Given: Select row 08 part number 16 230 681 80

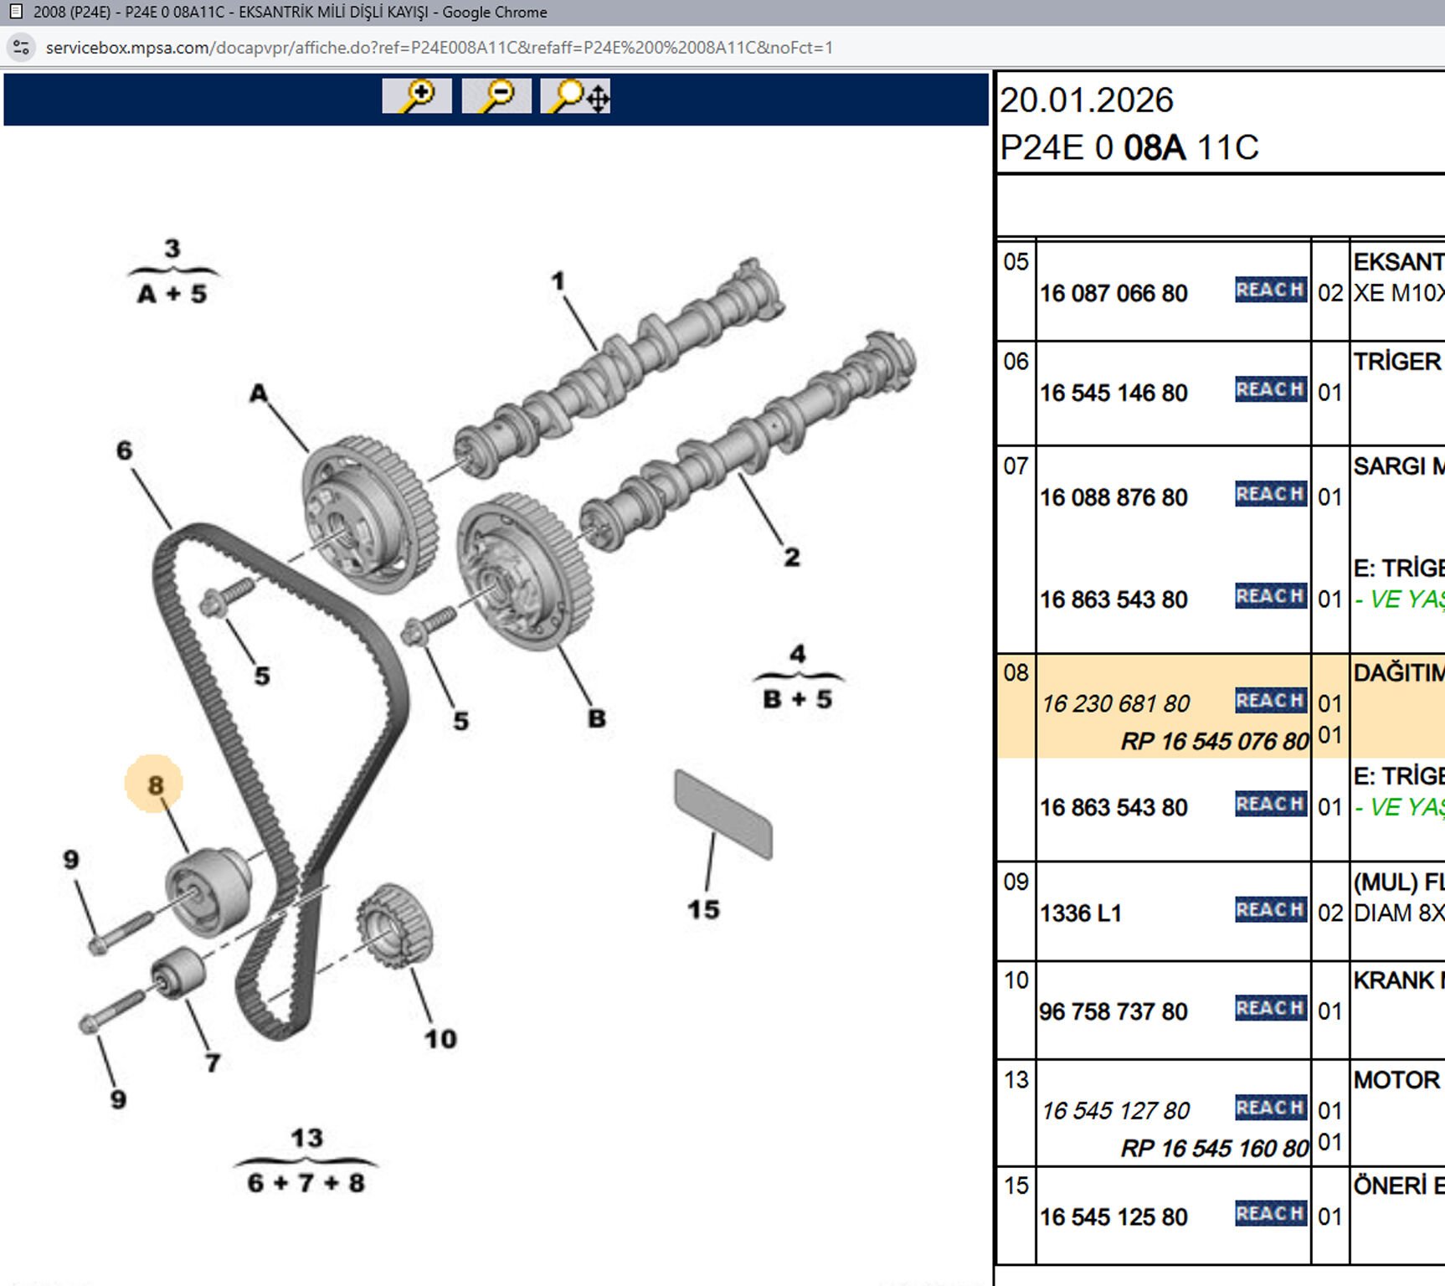Looking at the screenshot, I should coord(1114,703).
